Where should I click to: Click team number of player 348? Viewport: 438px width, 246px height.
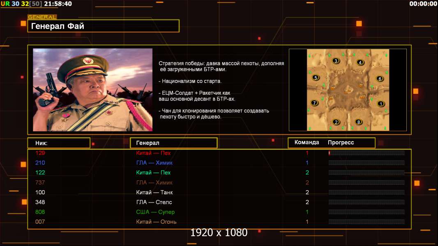pos(307,202)
